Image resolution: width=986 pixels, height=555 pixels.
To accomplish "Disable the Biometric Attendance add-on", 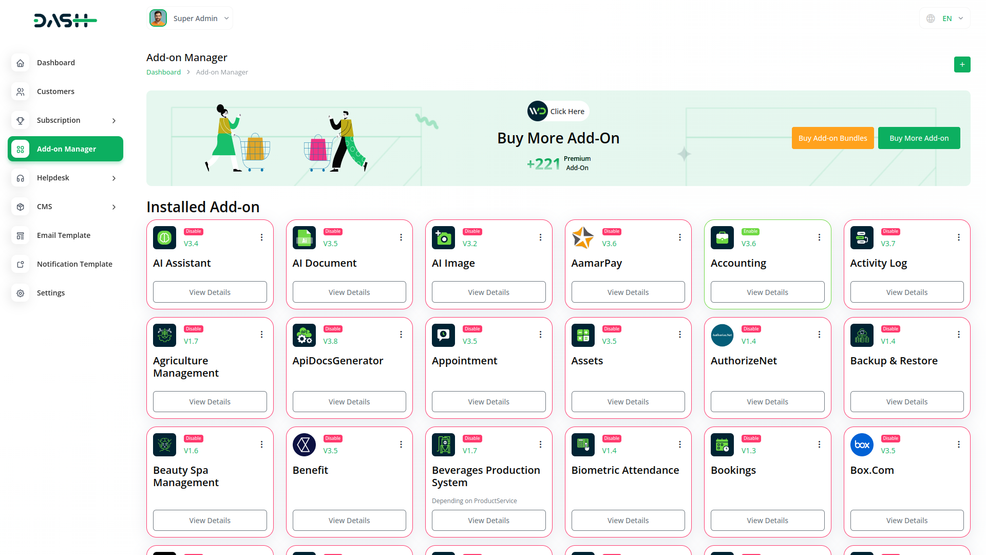I will coord(611,438).
